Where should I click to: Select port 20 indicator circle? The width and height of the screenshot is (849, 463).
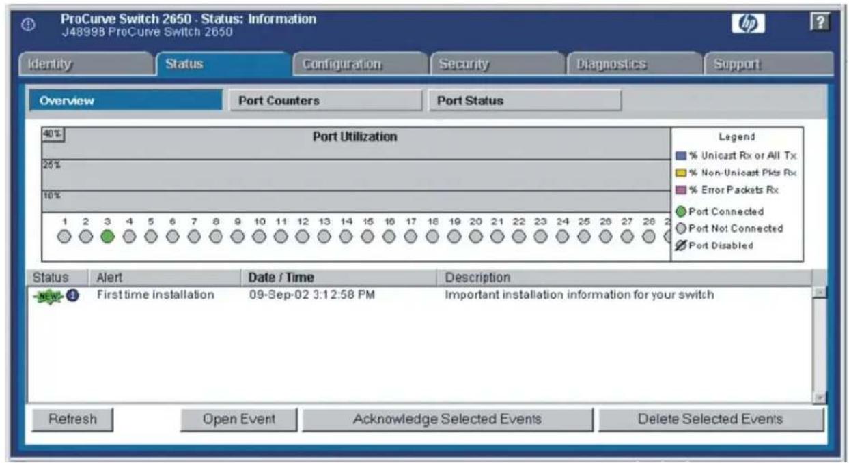476,237
